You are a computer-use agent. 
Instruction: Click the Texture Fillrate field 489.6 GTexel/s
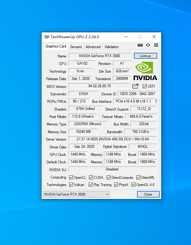pos(141,116)
